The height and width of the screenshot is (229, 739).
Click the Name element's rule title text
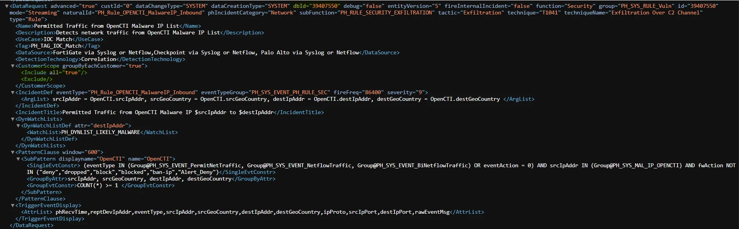click(106, 26)
